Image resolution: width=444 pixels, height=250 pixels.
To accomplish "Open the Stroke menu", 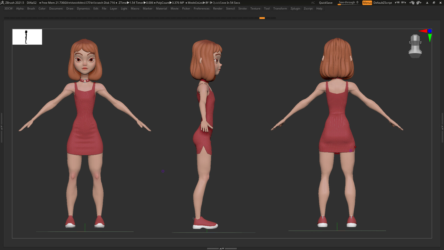I will tap(242, 9).
